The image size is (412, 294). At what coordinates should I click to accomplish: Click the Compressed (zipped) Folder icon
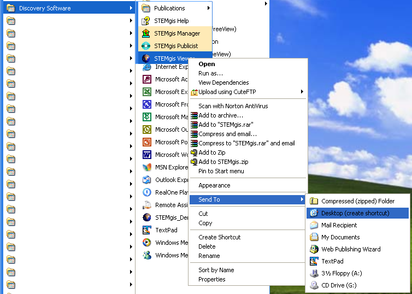tap(314, 201)
